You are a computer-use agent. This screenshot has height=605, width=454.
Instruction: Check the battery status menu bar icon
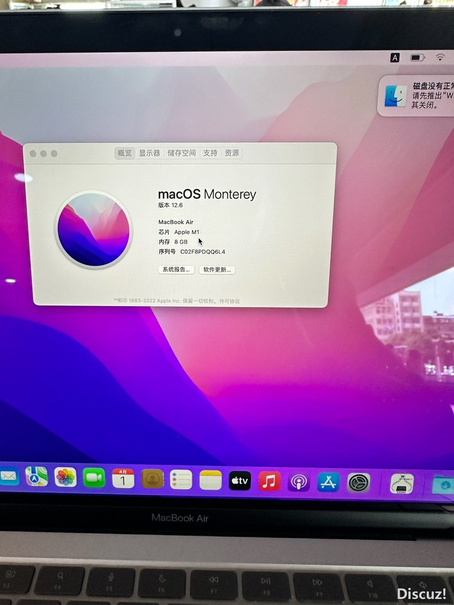[x=417, y=57]
